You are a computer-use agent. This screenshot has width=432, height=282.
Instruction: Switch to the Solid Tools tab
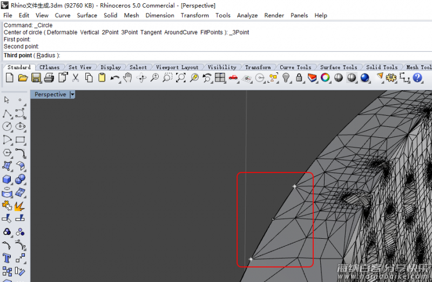point(382,68)
